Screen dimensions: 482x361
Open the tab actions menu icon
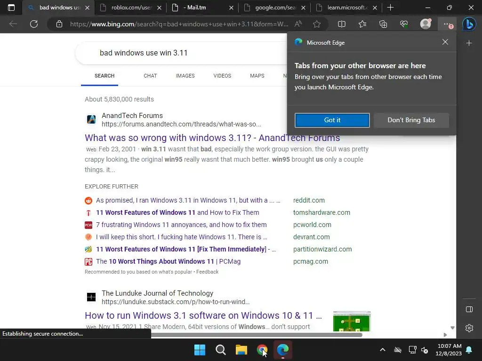[11, 8]
